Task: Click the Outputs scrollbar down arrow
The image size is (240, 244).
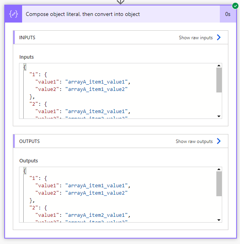Action: click(219, 220)
